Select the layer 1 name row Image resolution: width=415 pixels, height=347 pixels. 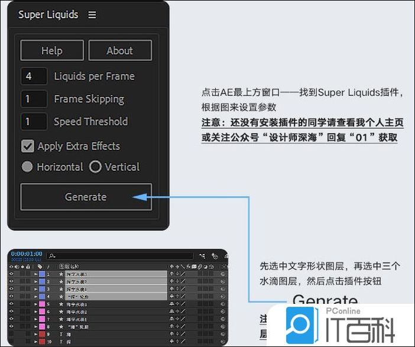click(x=116, y=274)
